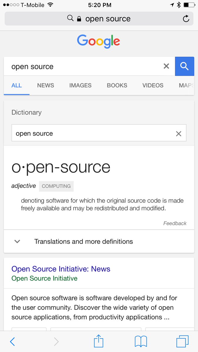Screen dimensions: 198x352
Task: Expand Translations and more definitions chevron
Action: pyautogui.click(x=17, y=241)
